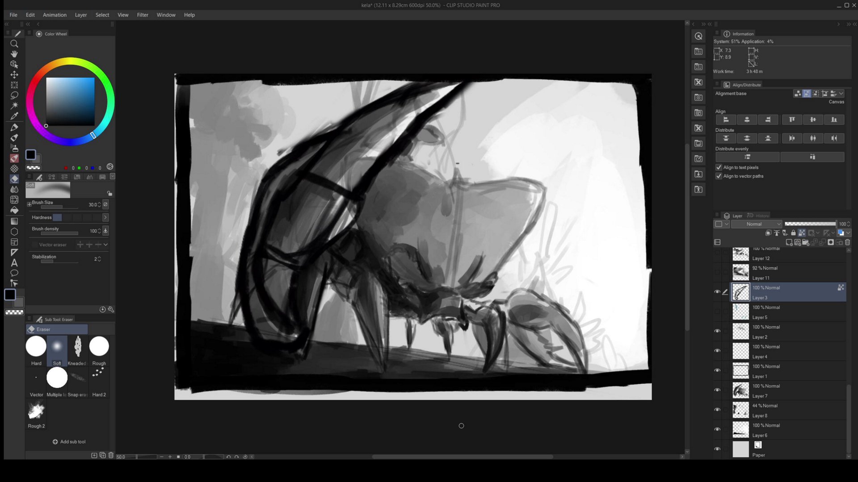Delete layer using the trash icon
858x482 pixels.
[x=847, y=242]
